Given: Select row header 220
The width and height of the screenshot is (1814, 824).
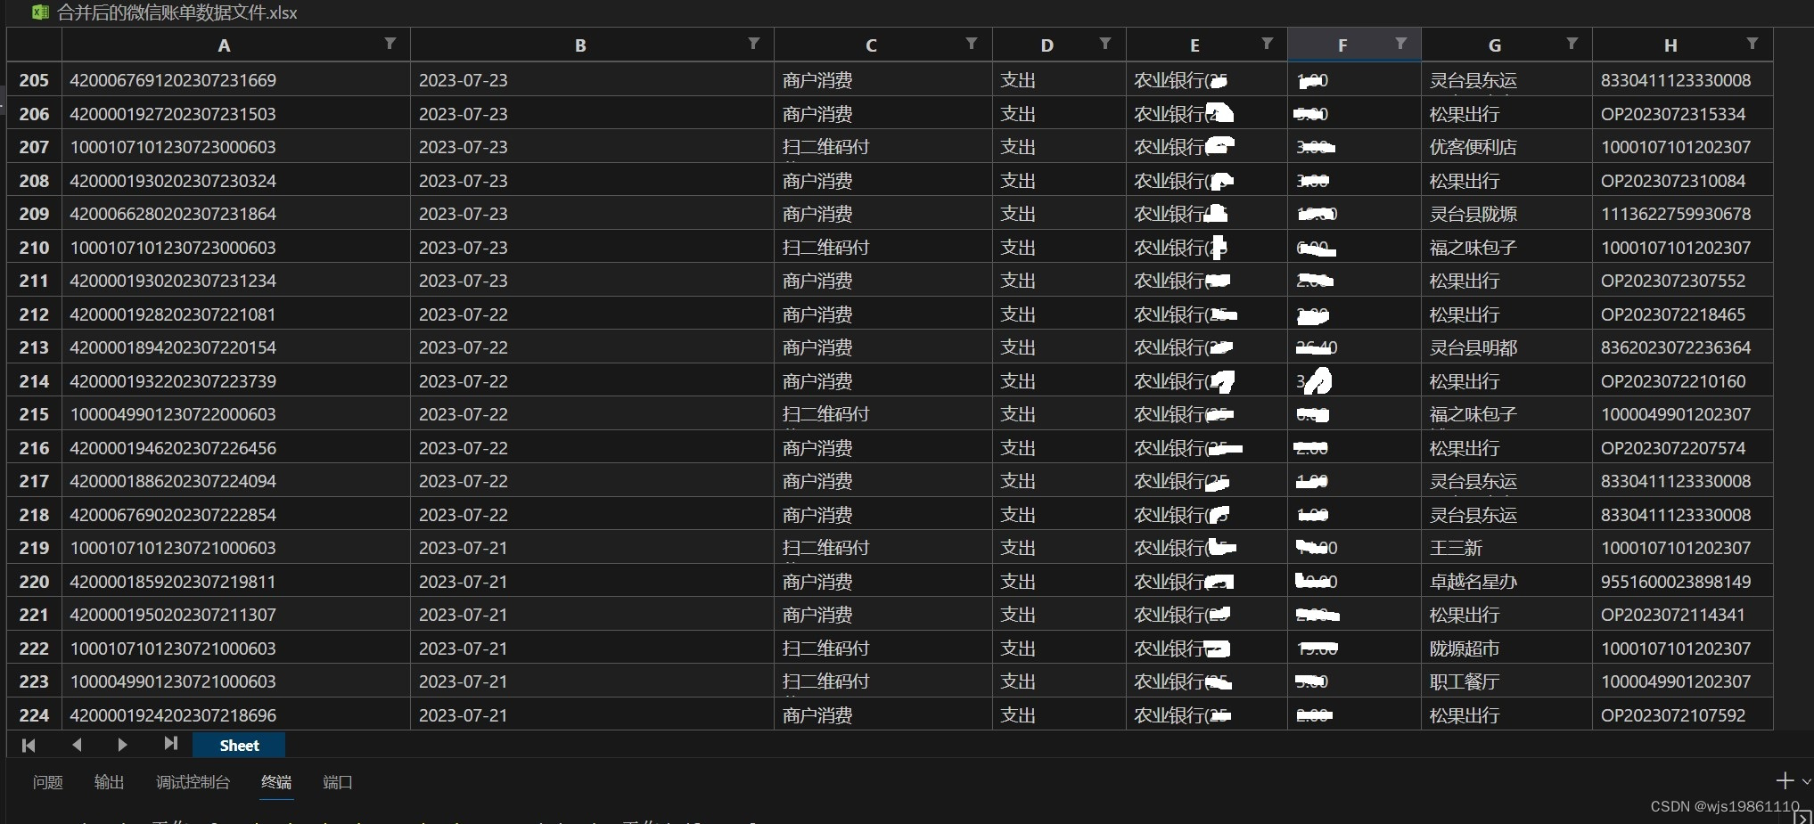Looking at the screenshot, I should pos(34,582).
